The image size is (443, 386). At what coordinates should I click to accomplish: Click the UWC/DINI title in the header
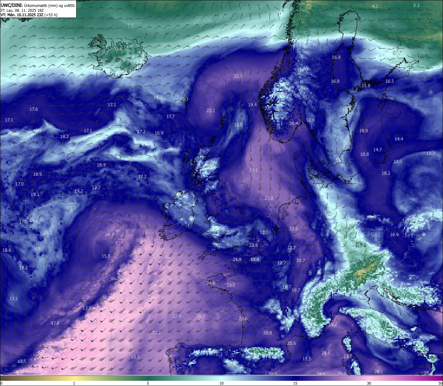pos(11,5)
